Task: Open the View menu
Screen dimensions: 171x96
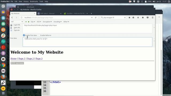Action: (20, 2)
